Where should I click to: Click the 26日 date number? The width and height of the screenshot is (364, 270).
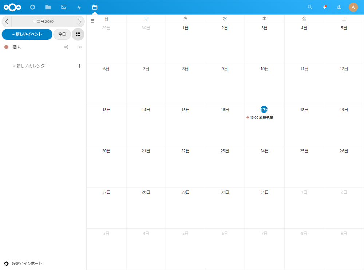tap(344, 151)
